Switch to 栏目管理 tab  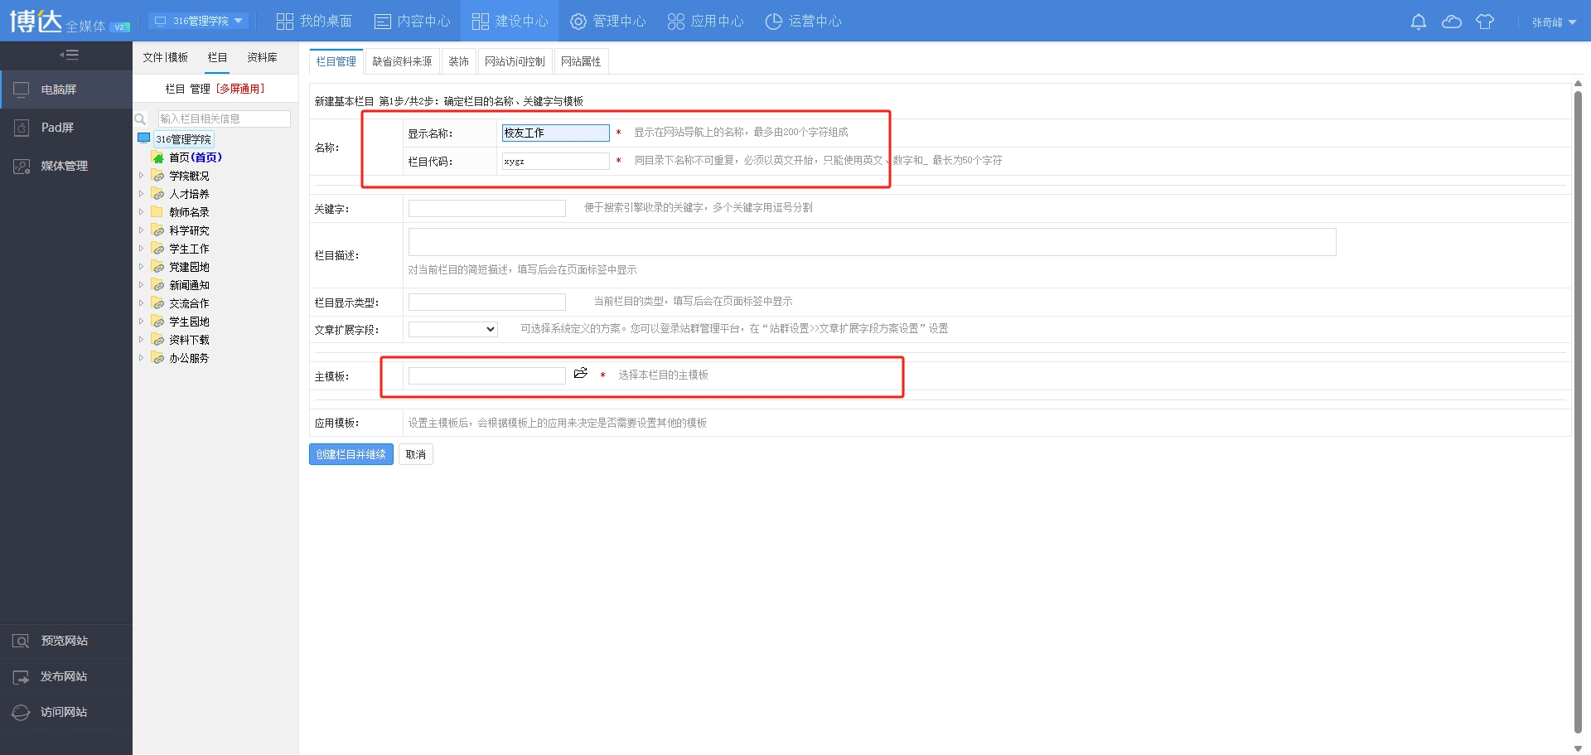pos(336,61)
